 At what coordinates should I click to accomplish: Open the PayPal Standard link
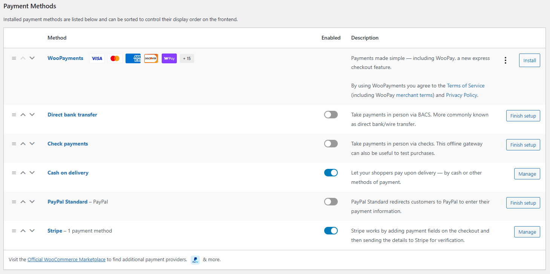tap(67, 202)
